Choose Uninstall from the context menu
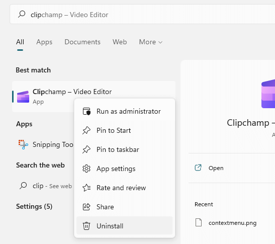 (x=125, y=225)
